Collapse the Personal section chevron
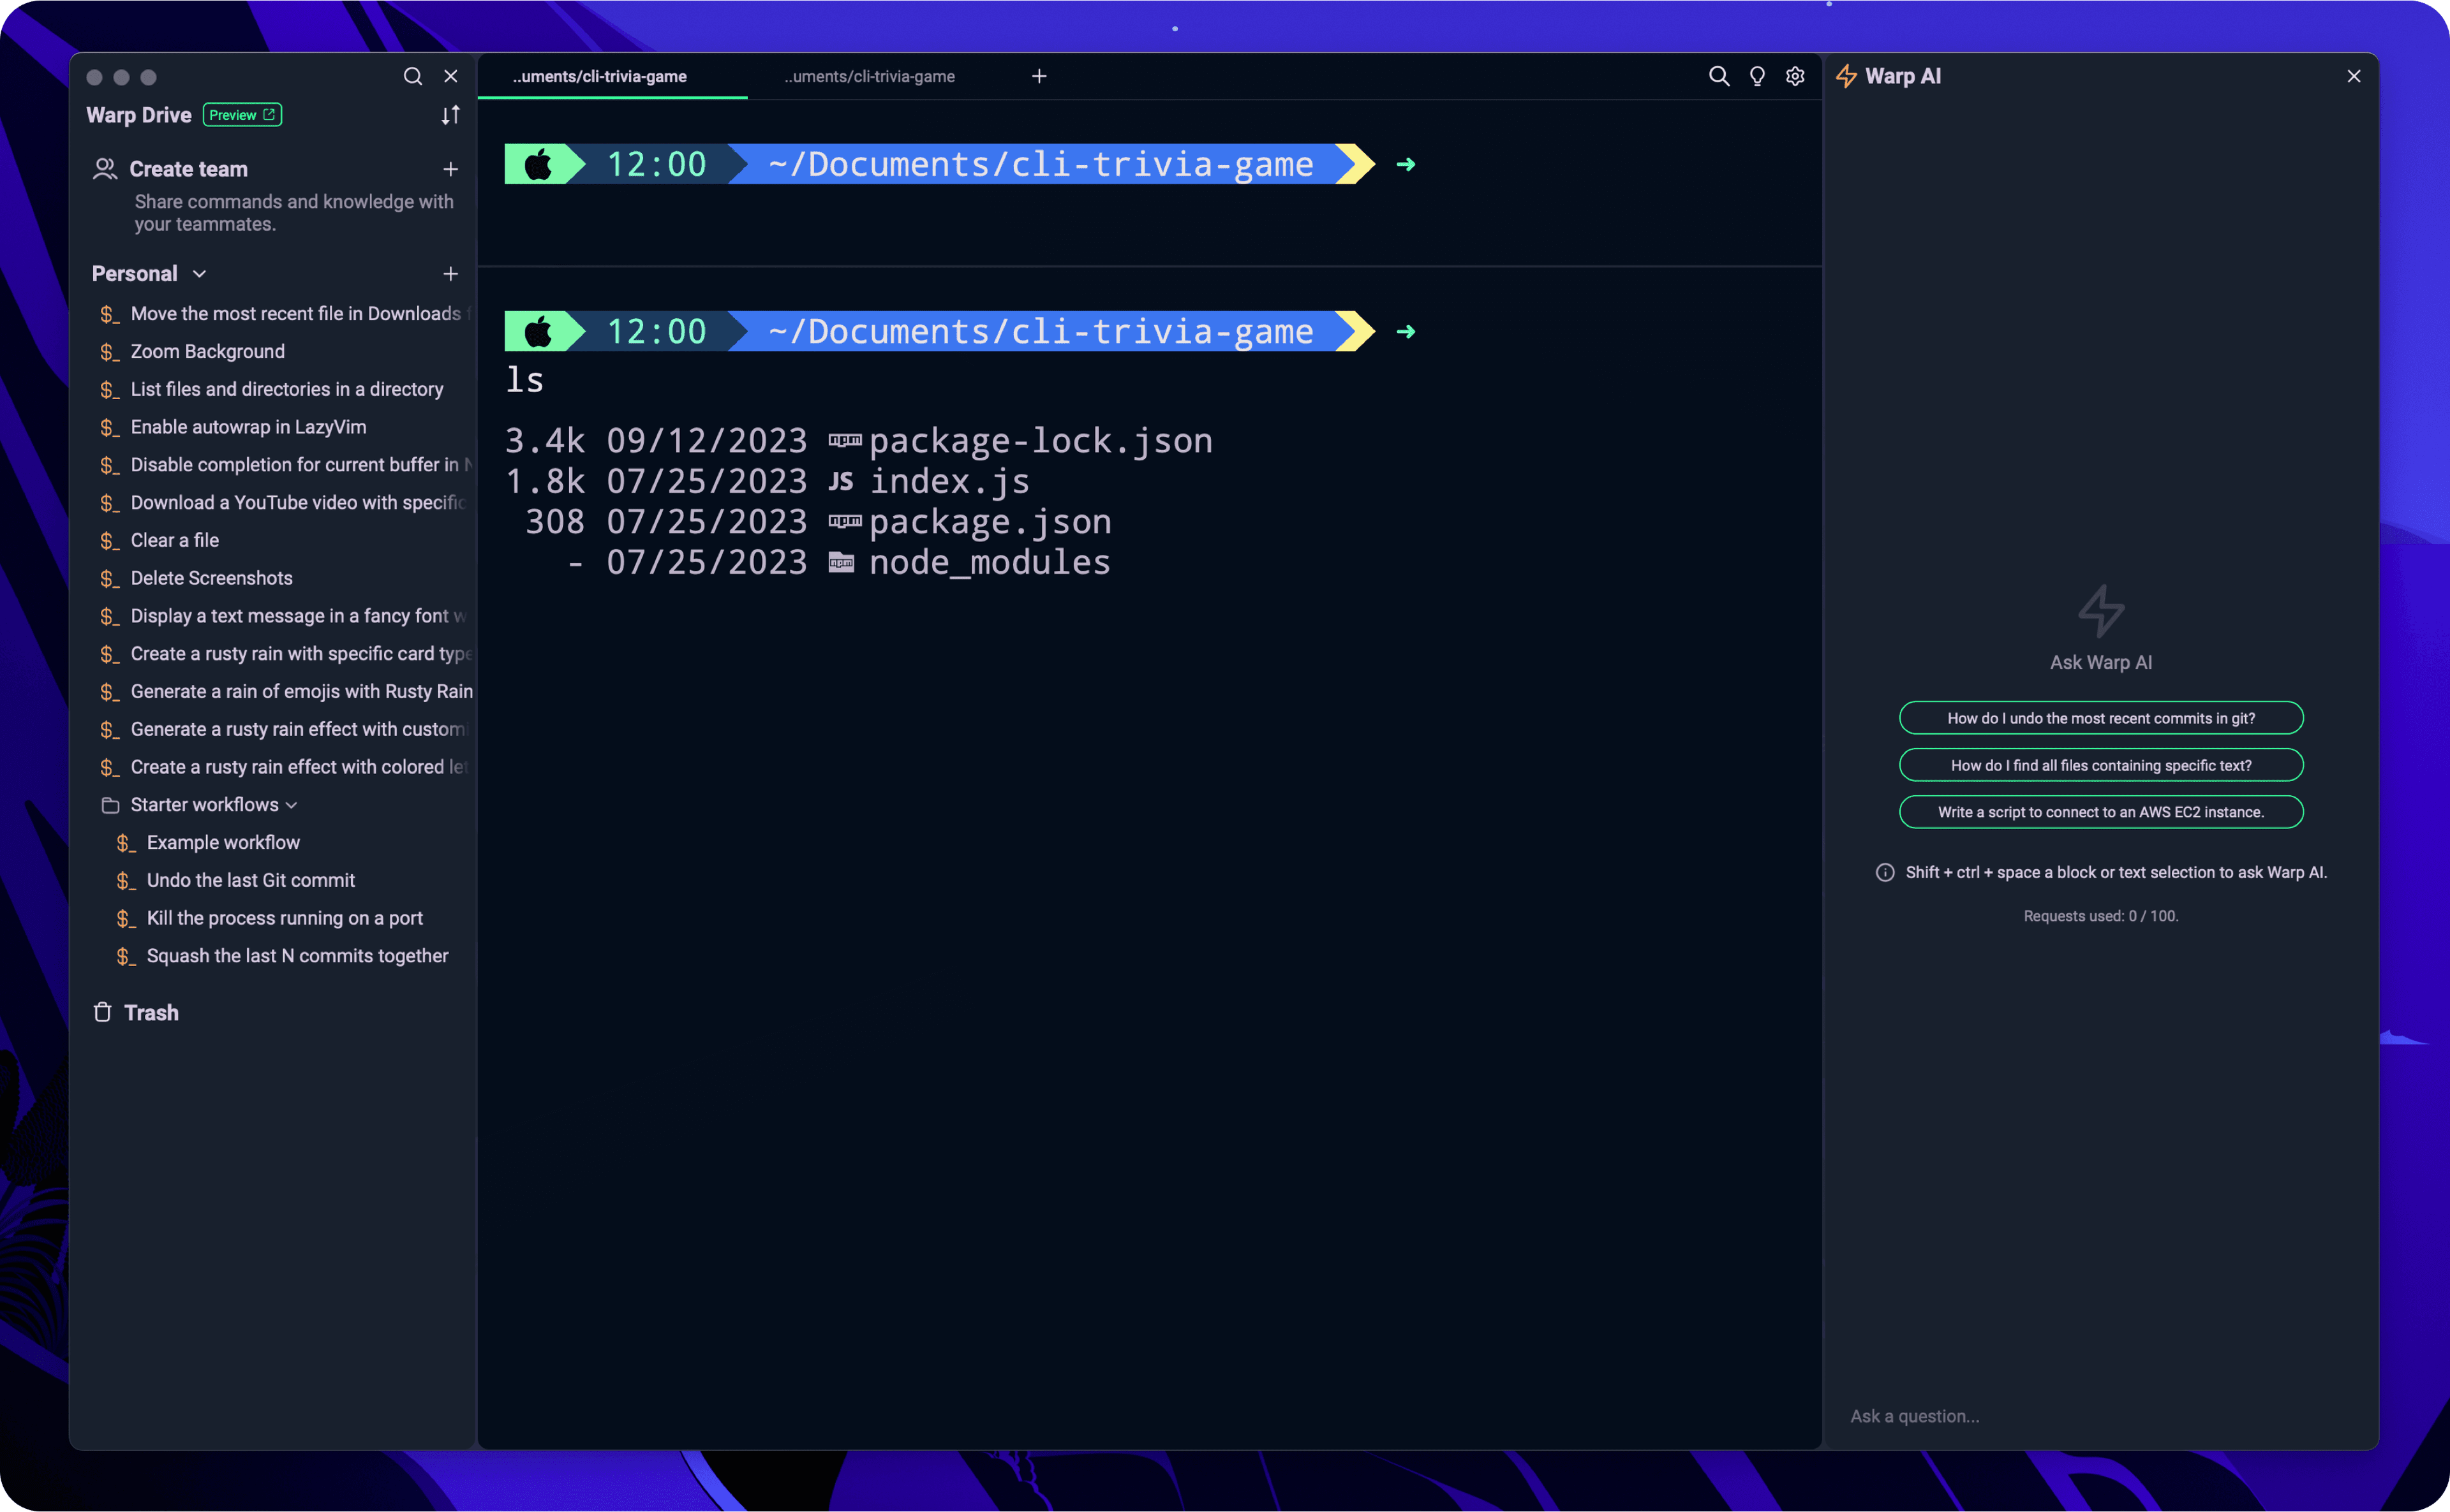The height and width of the screenshot is (1512, 2450). (199, 274)
